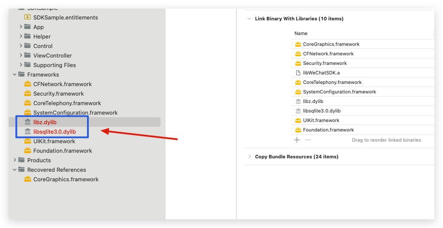
Task: Click SystemConfiguration.framework toolbox icon in navigator
Action: pos(27,112)
